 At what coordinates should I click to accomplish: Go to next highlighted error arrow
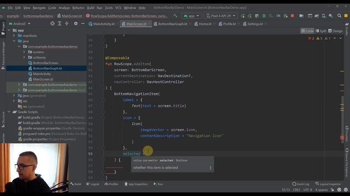(x=340, y=38)
